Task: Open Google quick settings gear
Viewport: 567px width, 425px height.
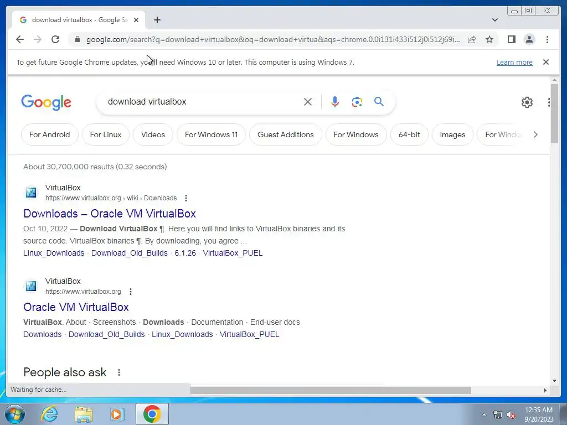Action: click(527, 102)
